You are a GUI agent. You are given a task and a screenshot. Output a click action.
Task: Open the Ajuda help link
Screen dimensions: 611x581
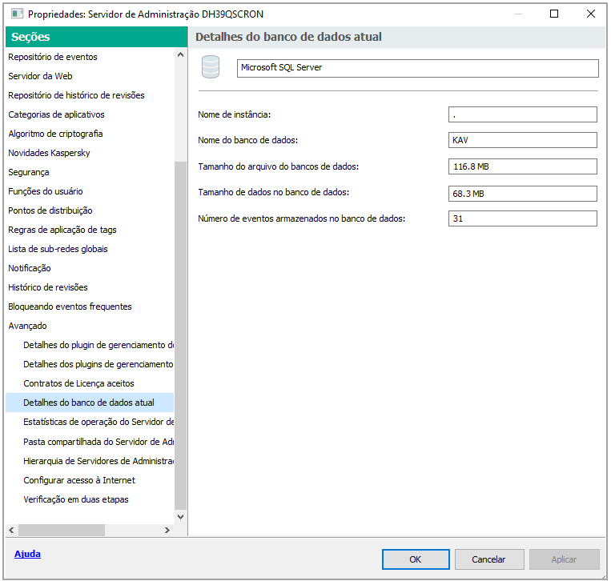pyautogui.click(x=27, y=554)
